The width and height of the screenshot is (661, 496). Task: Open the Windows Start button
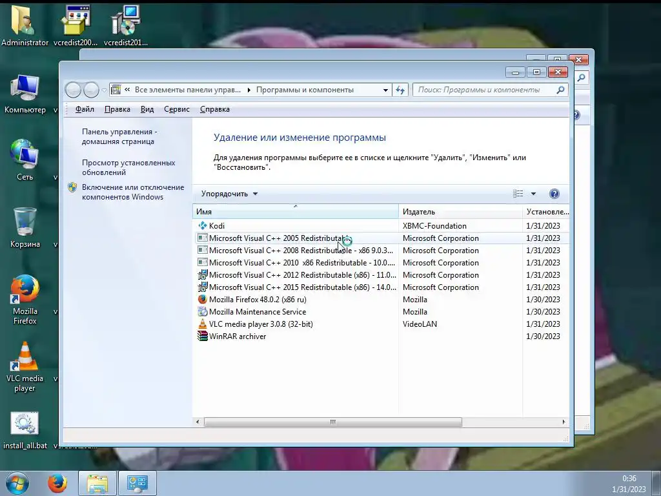(x=17, y=483)
